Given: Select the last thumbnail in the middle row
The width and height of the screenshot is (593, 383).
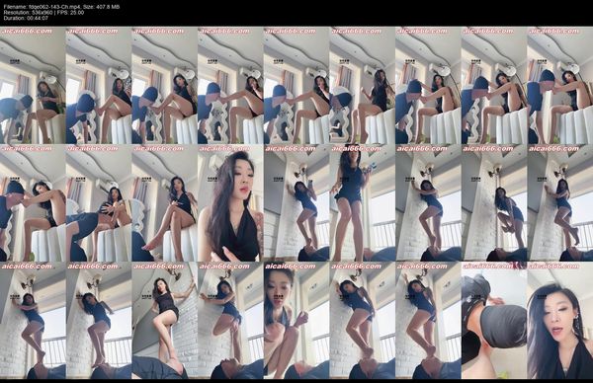Looking at the screenshot, I should [x=560, y=202].
